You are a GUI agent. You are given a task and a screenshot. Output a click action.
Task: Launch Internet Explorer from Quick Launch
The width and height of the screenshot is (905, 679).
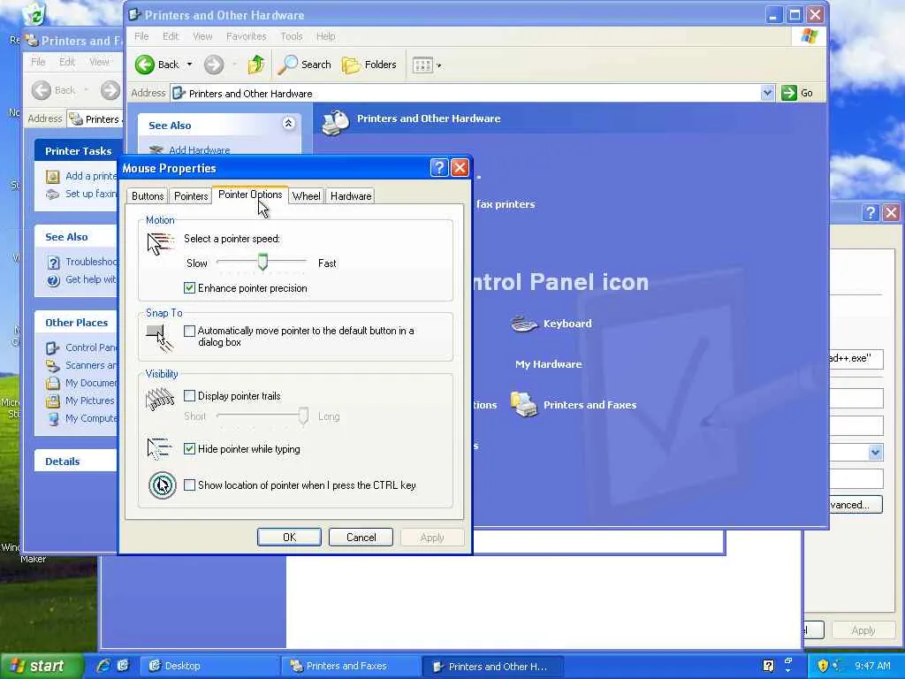[x=103, y=666]
